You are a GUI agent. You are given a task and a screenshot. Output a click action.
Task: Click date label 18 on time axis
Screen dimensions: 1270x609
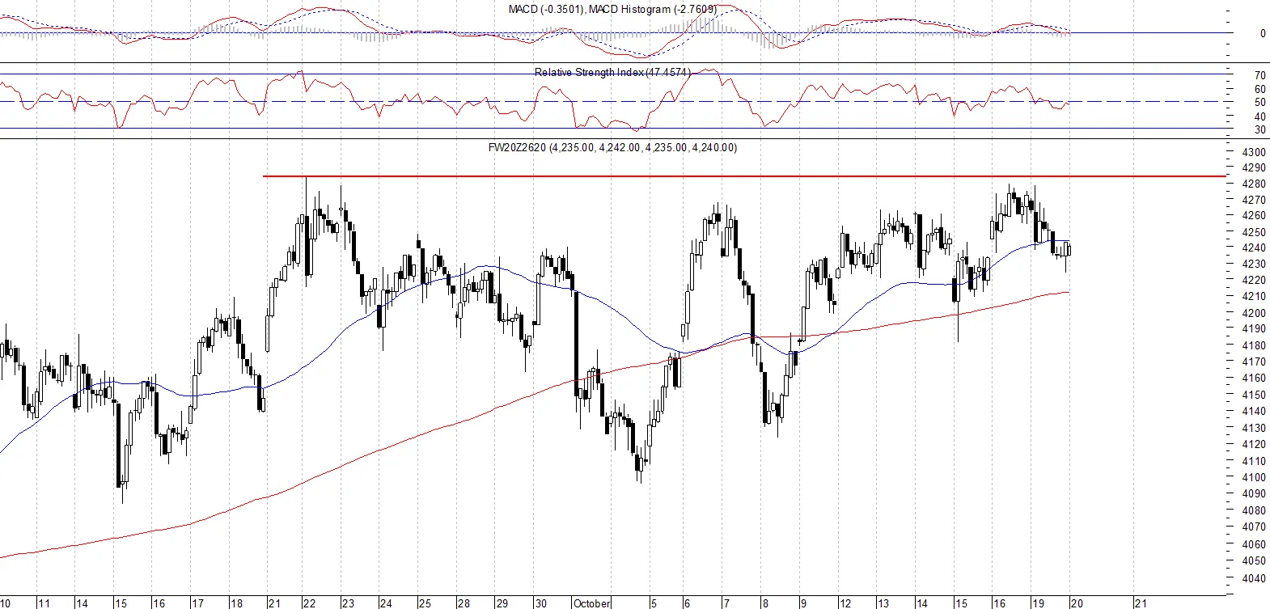click(236, 603)
